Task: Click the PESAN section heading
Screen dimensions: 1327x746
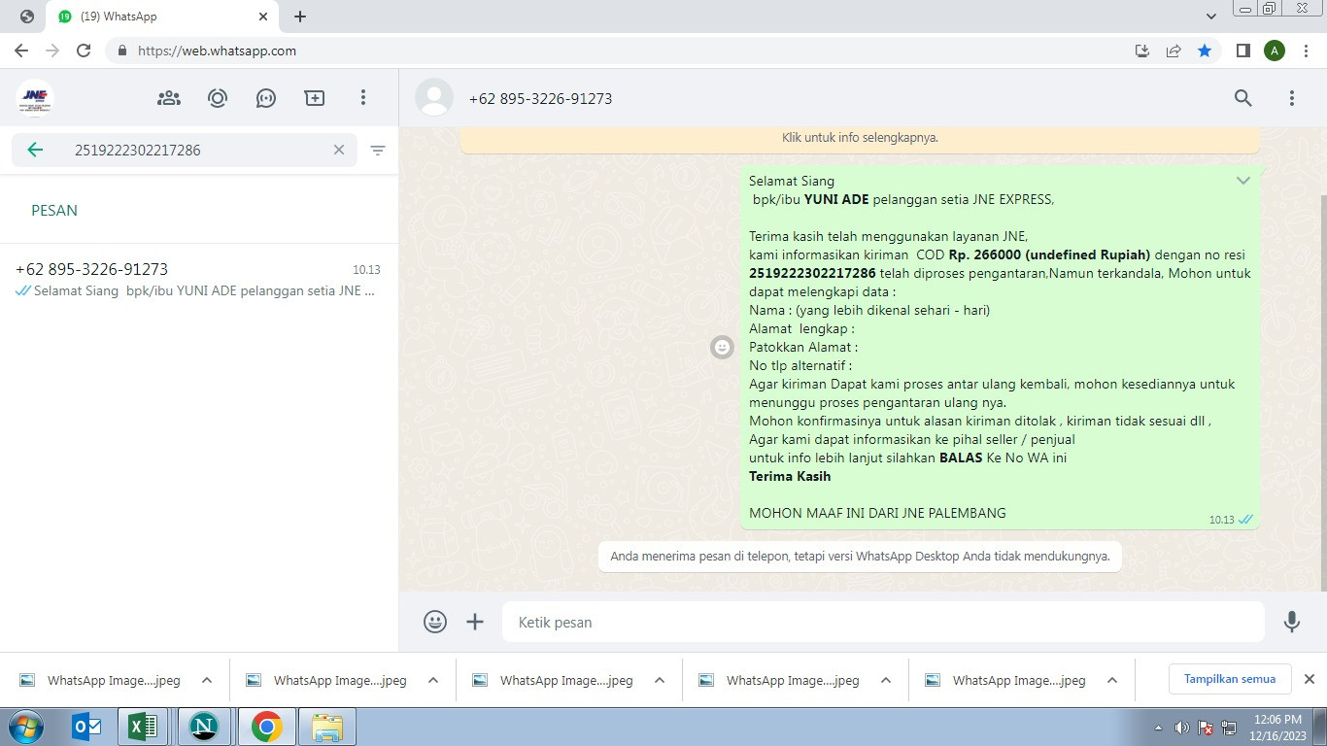Action: click(54, 210)
